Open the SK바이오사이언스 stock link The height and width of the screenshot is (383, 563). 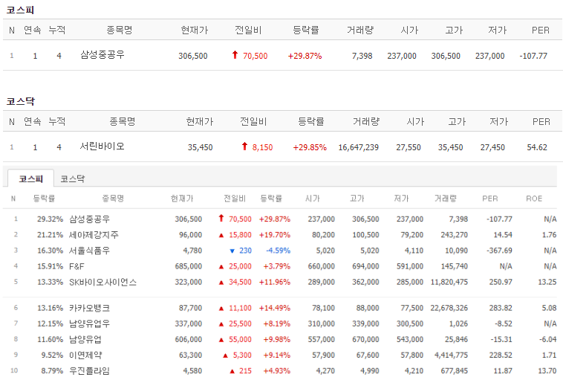(x=103, y=283)
